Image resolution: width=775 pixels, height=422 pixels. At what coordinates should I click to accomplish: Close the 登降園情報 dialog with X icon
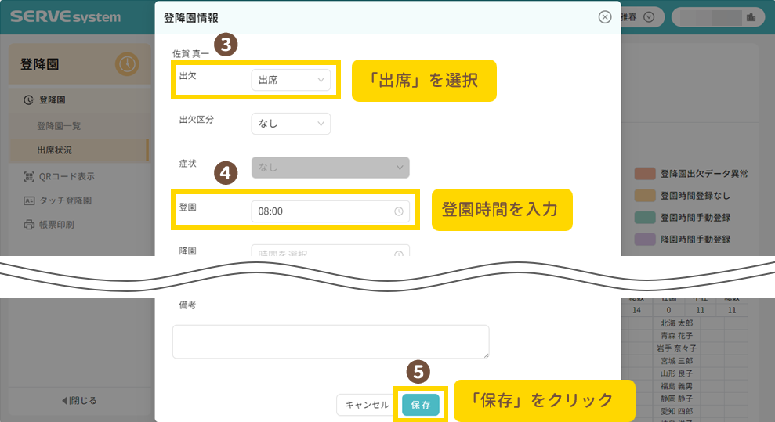point(604,17)
